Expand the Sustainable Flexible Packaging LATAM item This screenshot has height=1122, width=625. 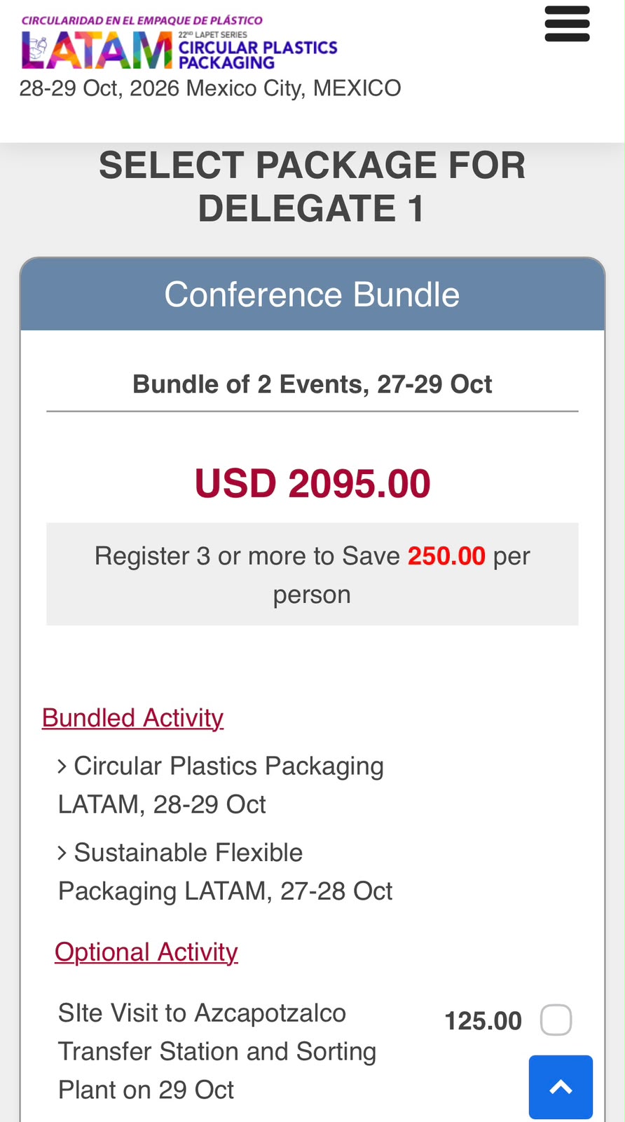pos(225,872)
